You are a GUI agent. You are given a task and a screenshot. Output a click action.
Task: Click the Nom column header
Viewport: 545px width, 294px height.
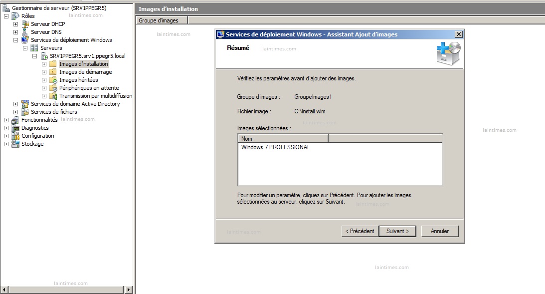click(x=283, y=139)
